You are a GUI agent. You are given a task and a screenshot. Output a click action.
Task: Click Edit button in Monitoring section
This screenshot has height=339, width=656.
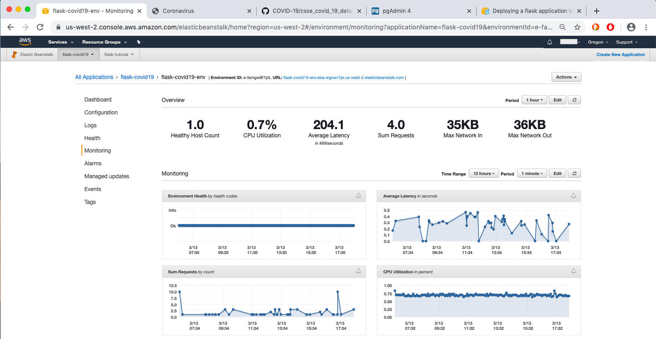(557, 173)
